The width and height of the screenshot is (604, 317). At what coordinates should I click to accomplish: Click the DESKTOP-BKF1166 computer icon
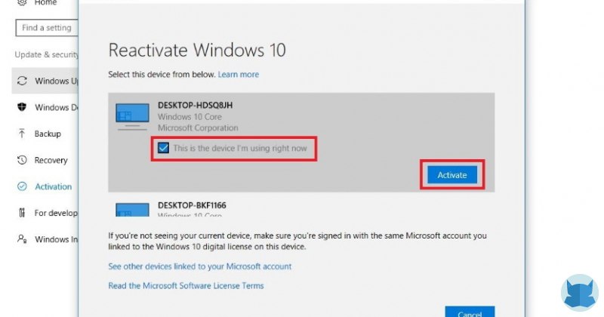(x=132, y=210)
